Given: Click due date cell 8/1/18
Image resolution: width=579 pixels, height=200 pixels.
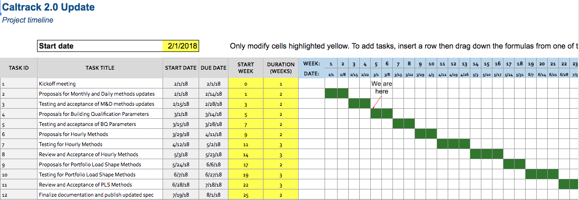Looking at the screenshot, I should 214,195.
